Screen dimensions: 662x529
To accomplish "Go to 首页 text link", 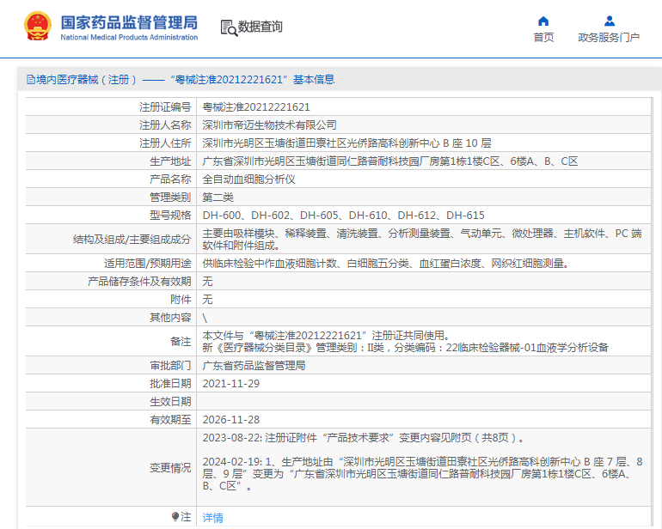I will [543, 38].
